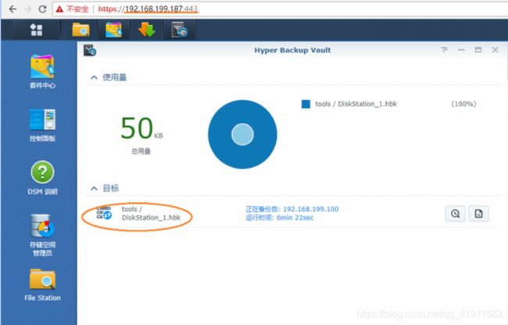Click the target icon beside DiskStation_1.hbk

[104, 212]
